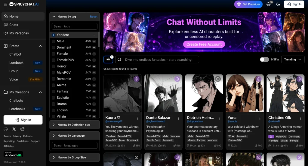Viewport: 308px width, 166px height.
Task: Check the Female tag checkbox
Action: [x=53, y=54]
